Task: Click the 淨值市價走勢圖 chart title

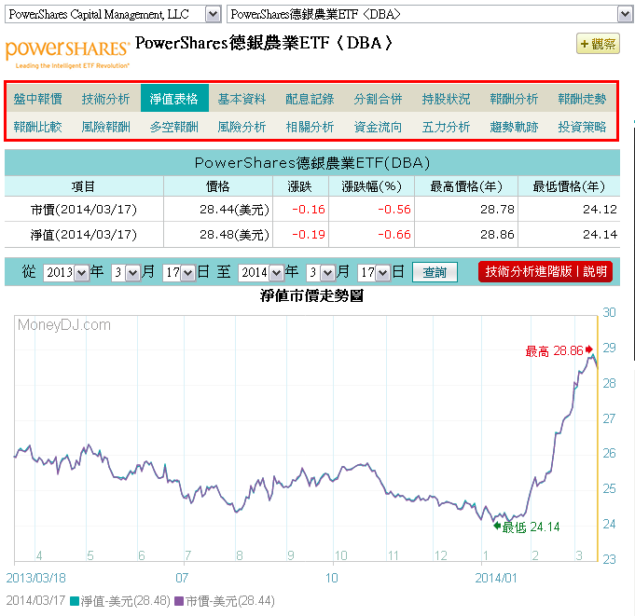Action: coord(311,295)
